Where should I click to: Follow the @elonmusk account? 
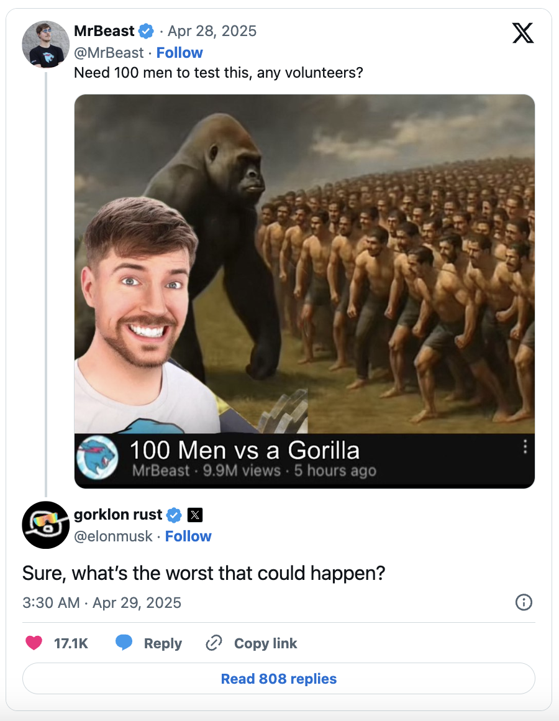pyautogui.click(x=188, y=536)
